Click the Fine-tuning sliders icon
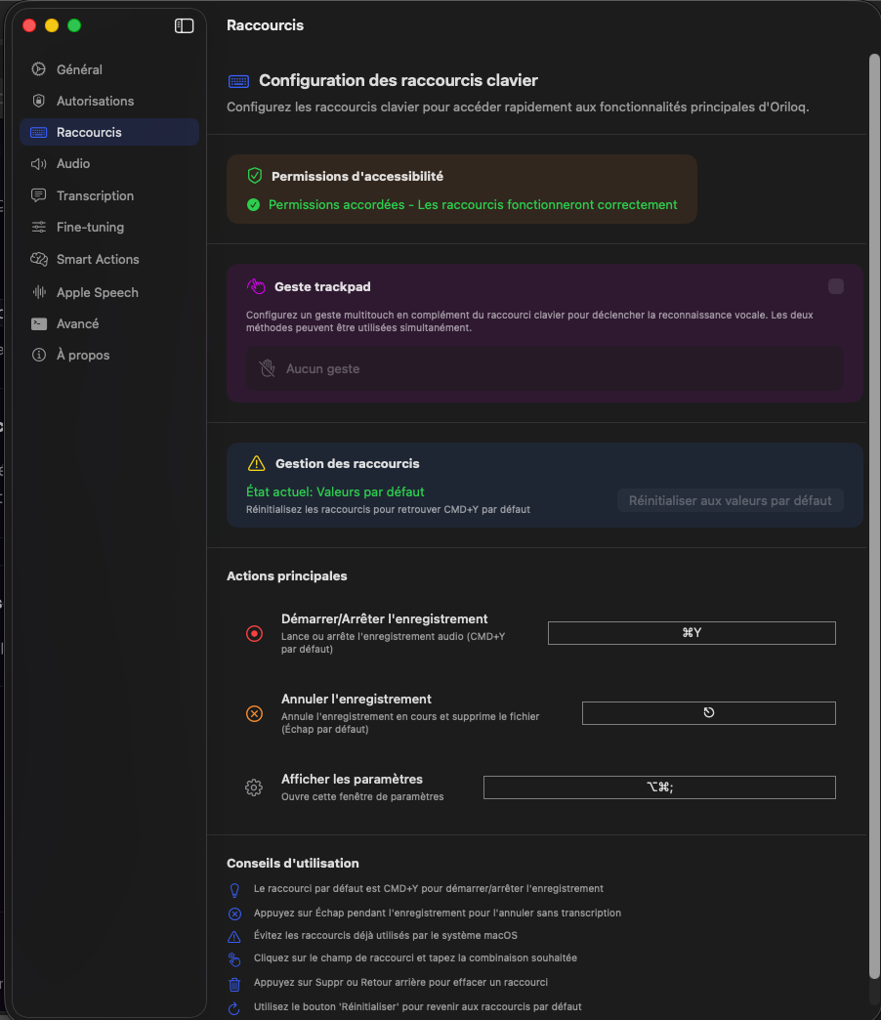 [39, 227]
